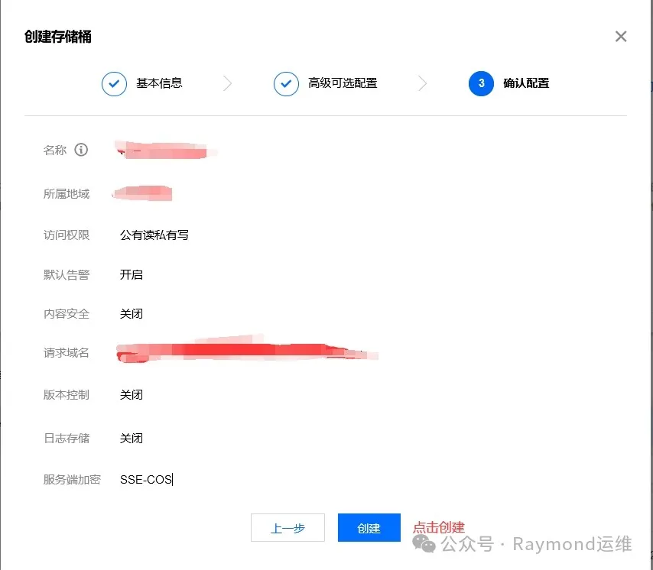653x570 pixels.
Task: Open the 高级可选配置 step
Action: tap(343, 83)
